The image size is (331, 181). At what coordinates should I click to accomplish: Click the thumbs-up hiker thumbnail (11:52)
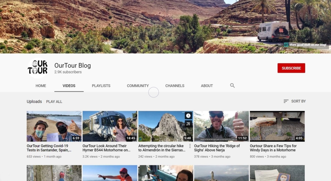(x=221, y=126)
